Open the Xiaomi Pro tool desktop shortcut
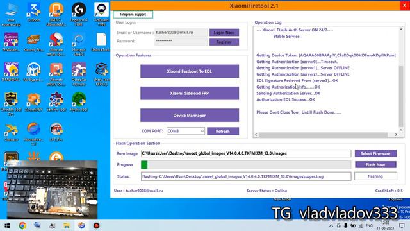The height and width of the screenshot is (231, 410). click(34, 42)
